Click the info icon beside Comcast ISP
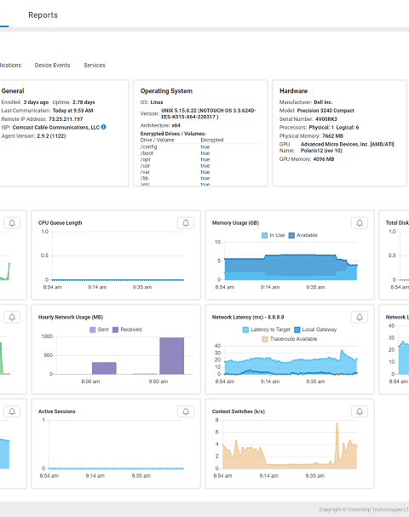 point(104,127)
